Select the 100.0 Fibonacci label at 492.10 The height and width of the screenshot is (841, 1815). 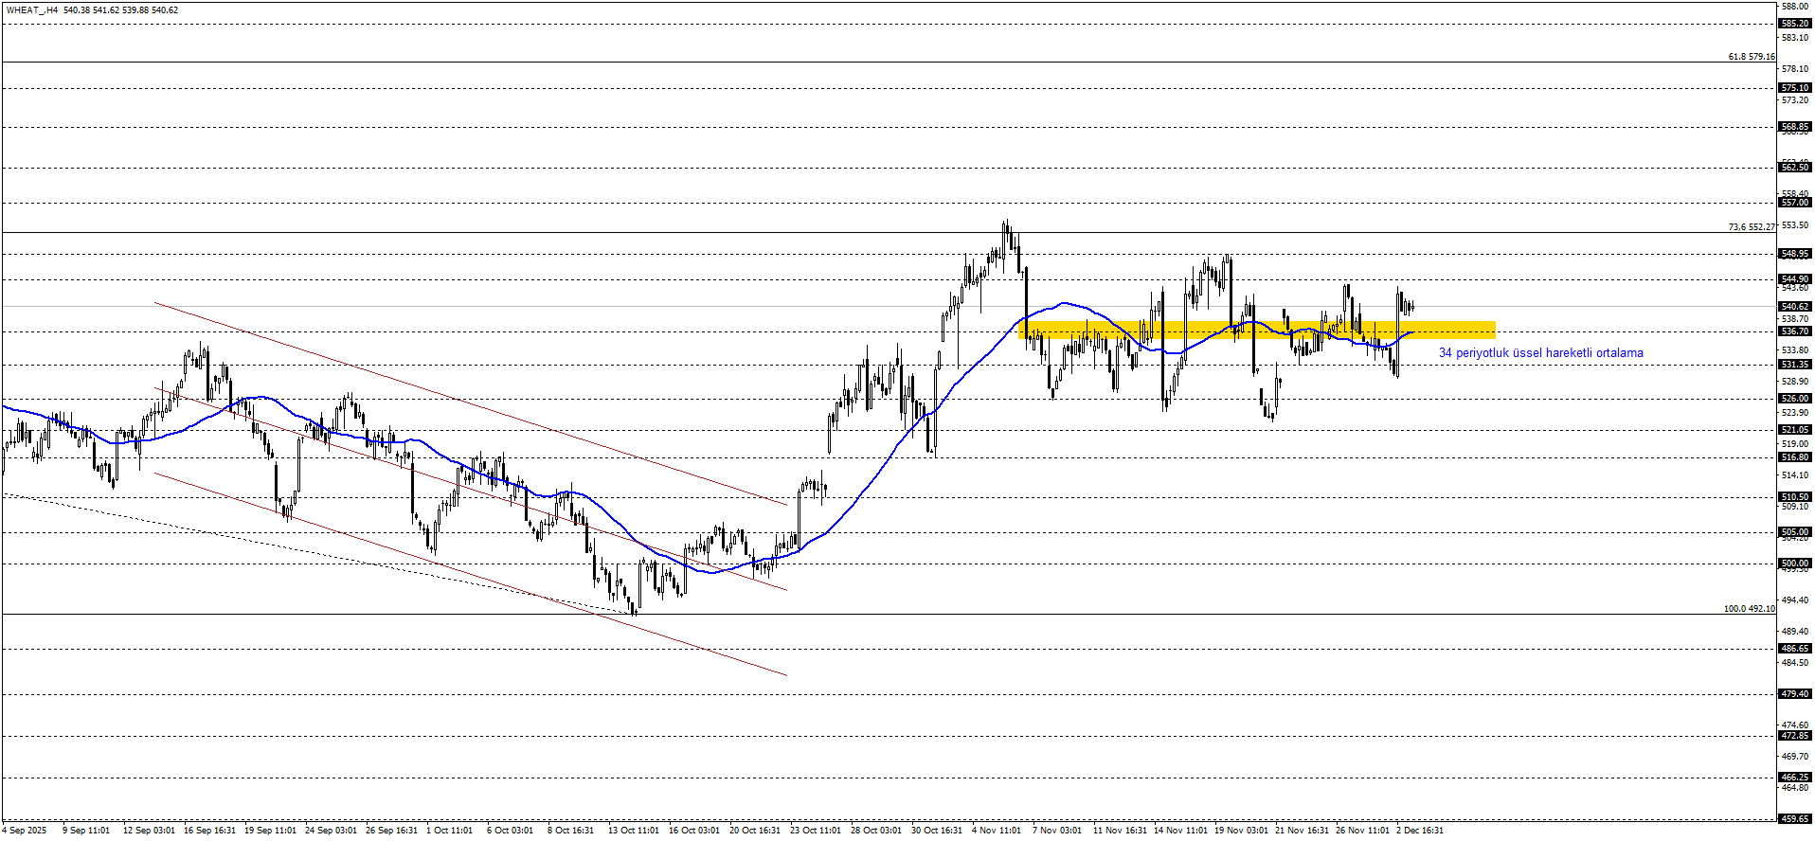(x=1749, y=609)
